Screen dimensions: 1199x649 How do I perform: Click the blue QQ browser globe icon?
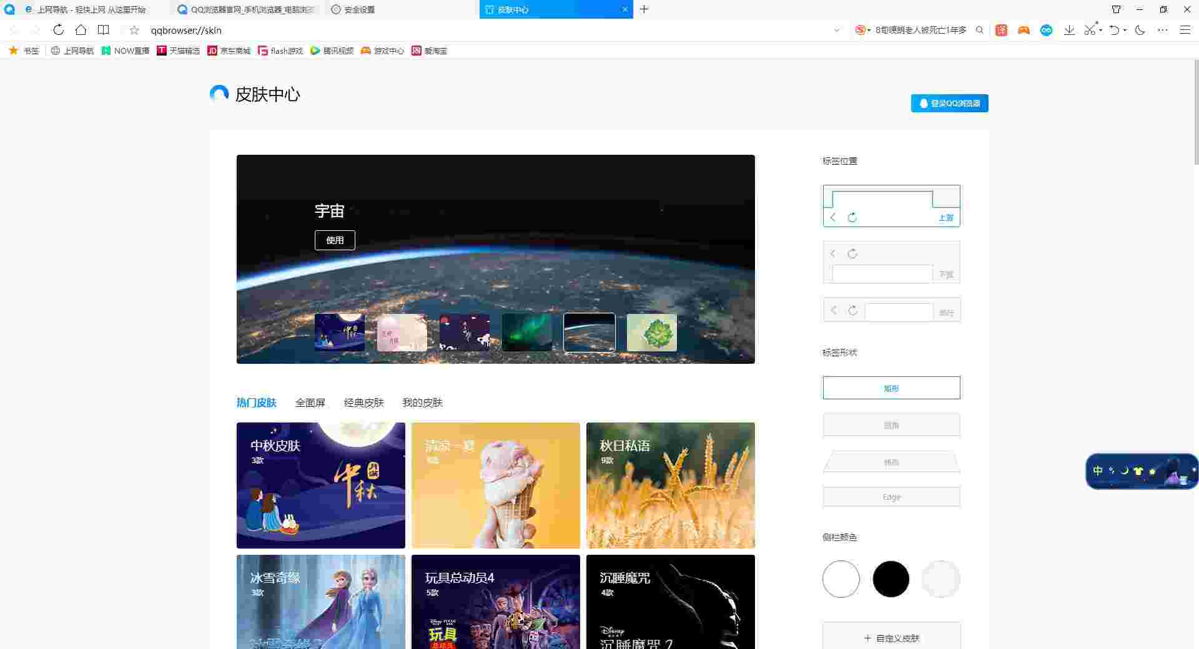click(1046, 30)
